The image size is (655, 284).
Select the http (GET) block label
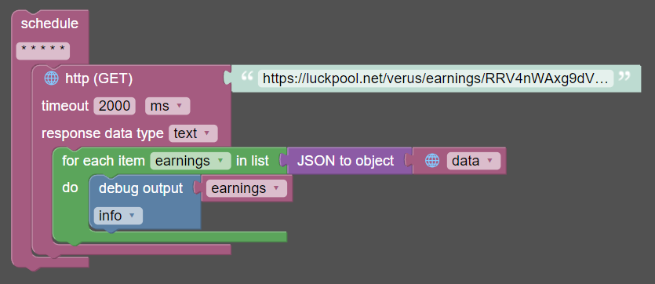(x=99, y=79)
